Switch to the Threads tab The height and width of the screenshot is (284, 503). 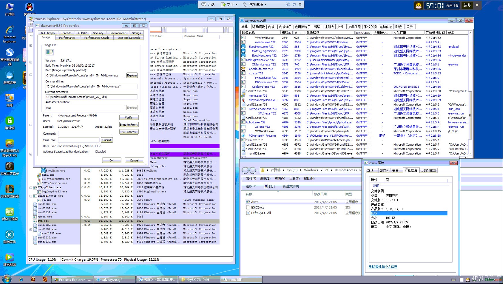pyautogui.click(x=66, y=33)
